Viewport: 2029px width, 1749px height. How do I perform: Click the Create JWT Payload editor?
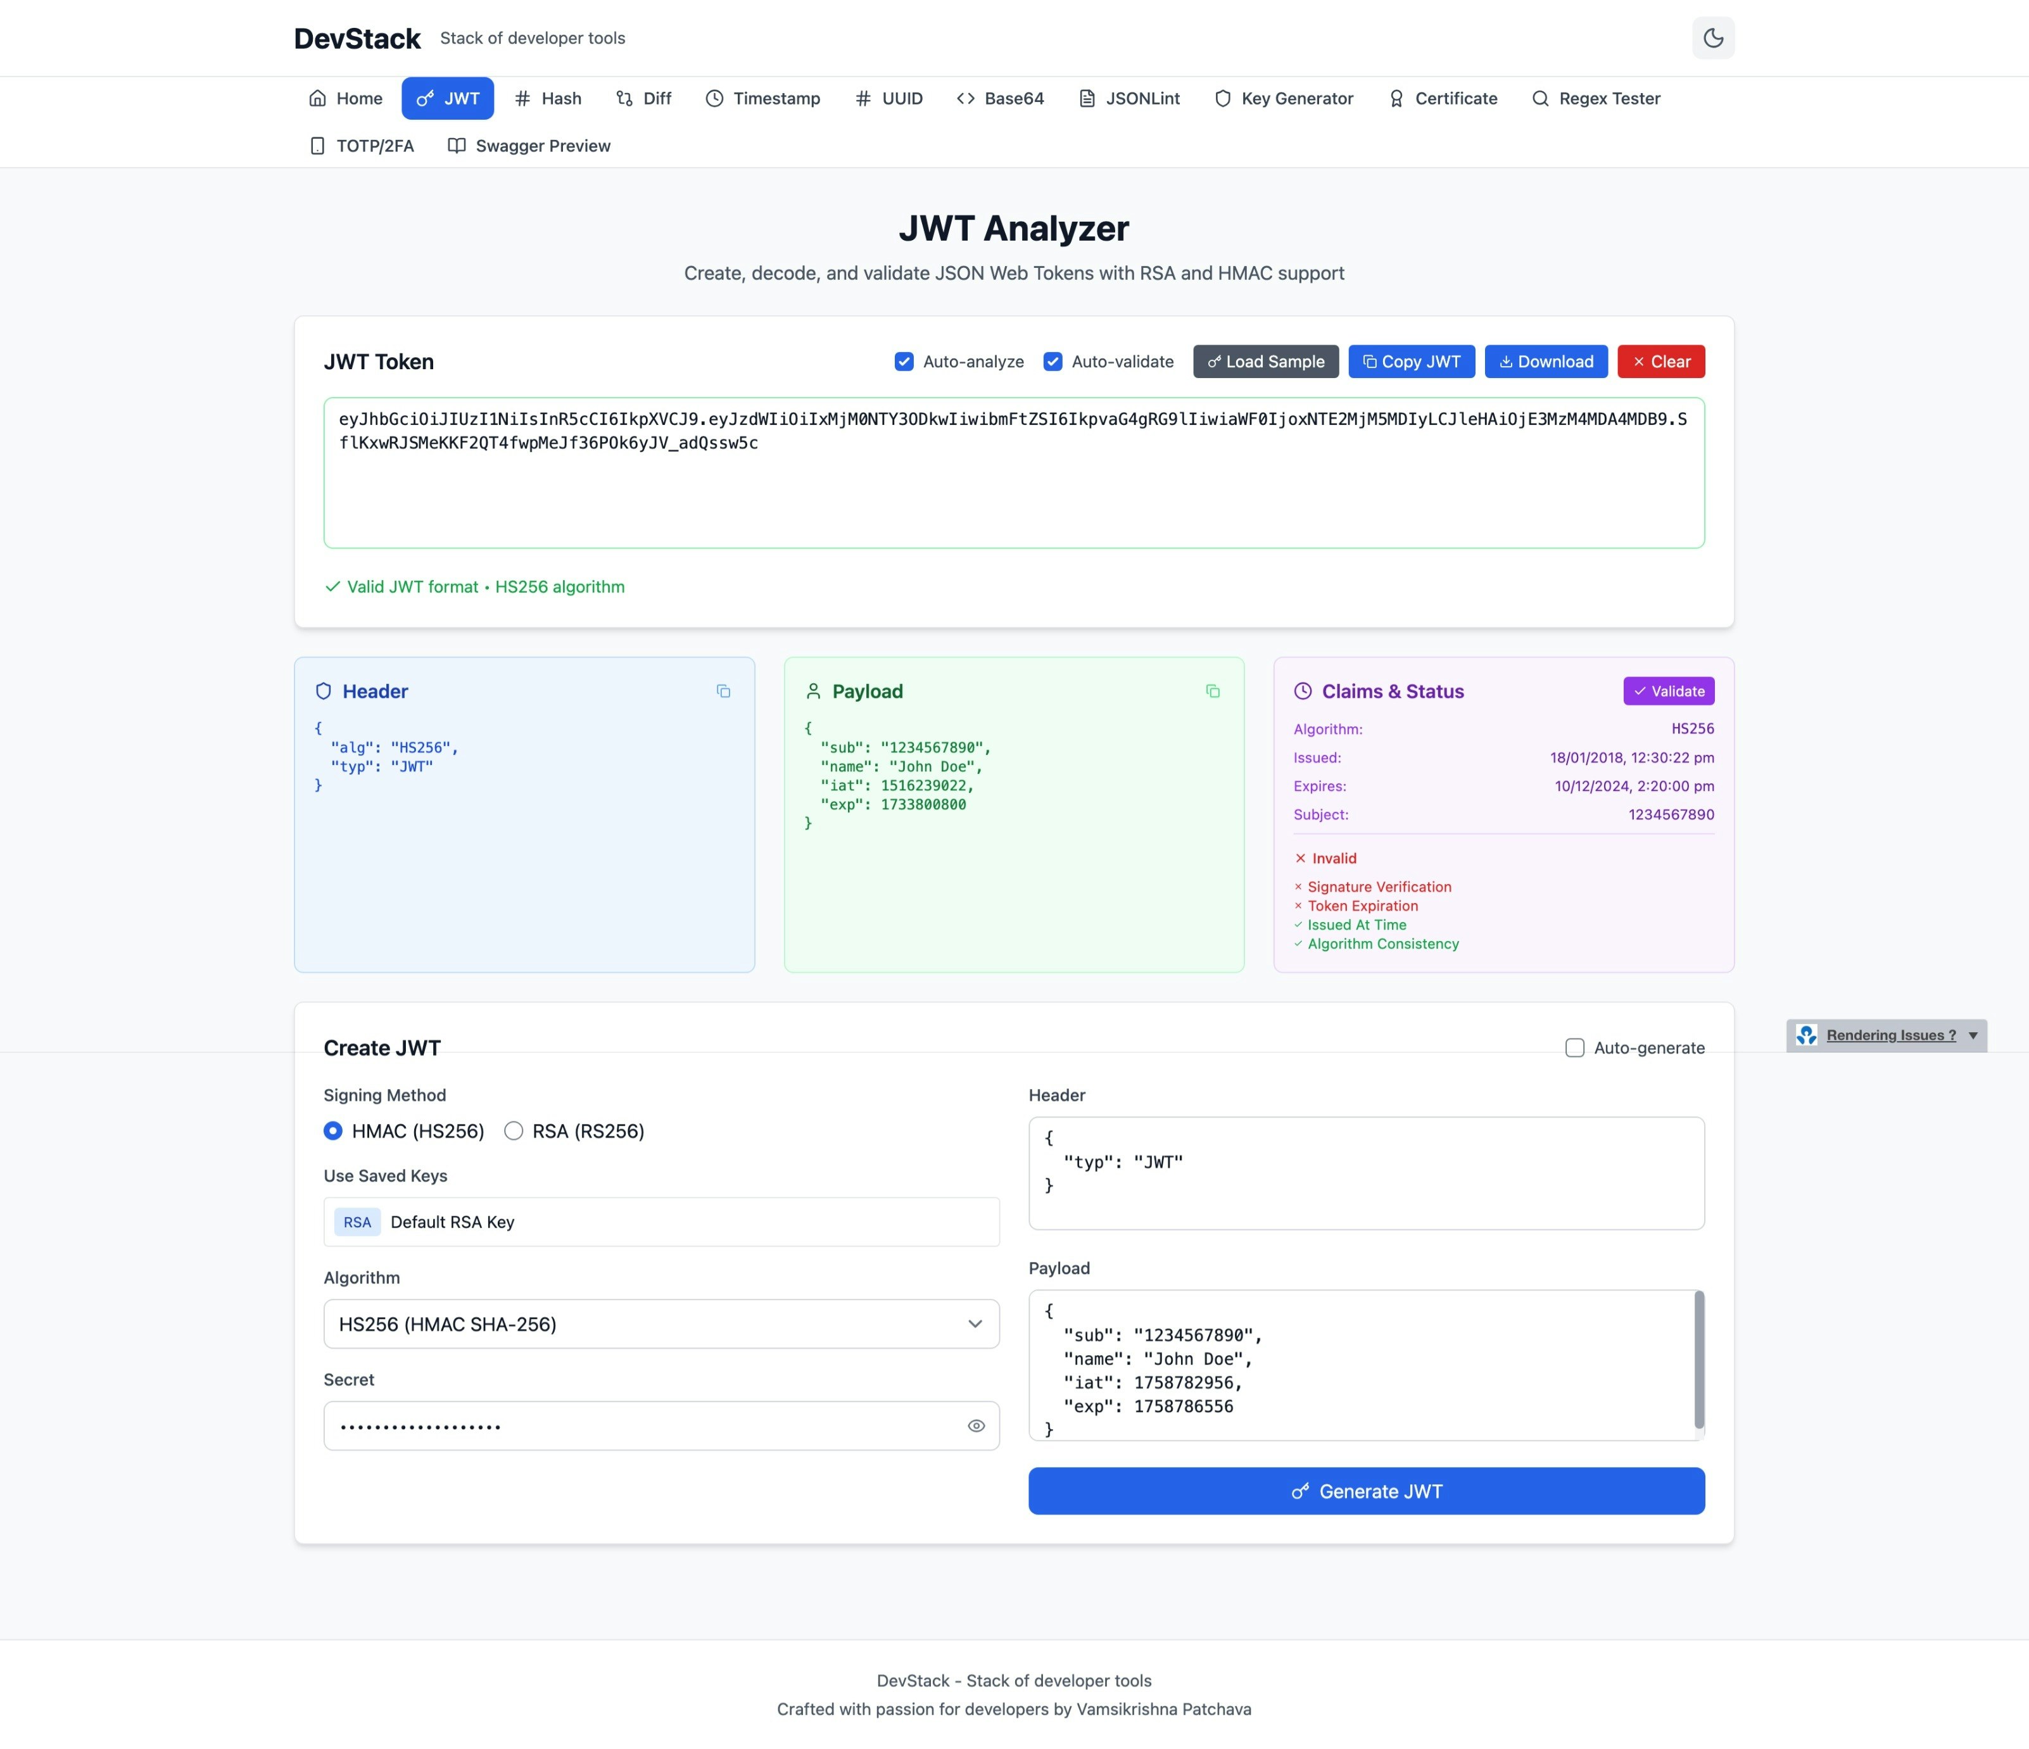pos(1366,1365)
